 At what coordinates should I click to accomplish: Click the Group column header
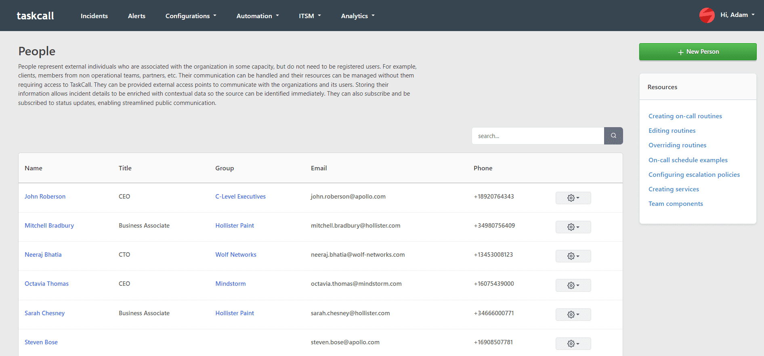[x=225, y=168]
